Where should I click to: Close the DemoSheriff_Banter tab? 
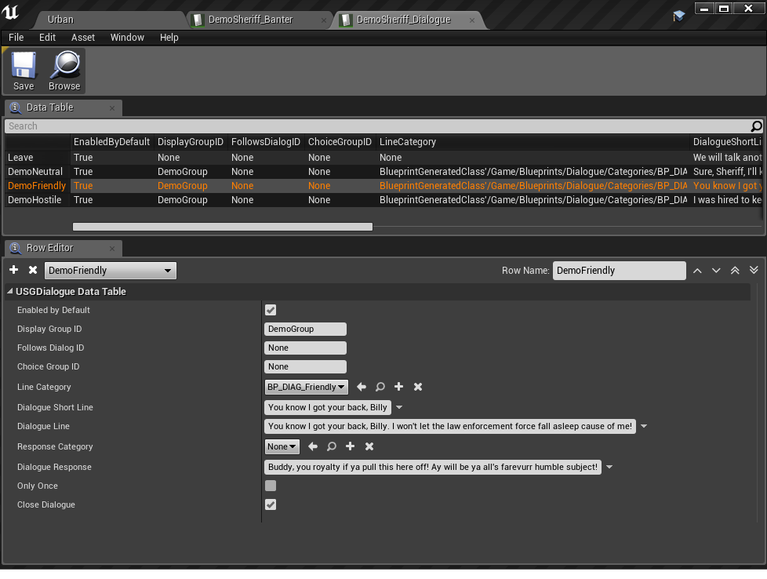pos(324,20)
